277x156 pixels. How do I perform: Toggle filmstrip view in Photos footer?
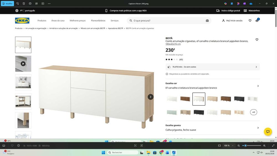click(4, 145)
